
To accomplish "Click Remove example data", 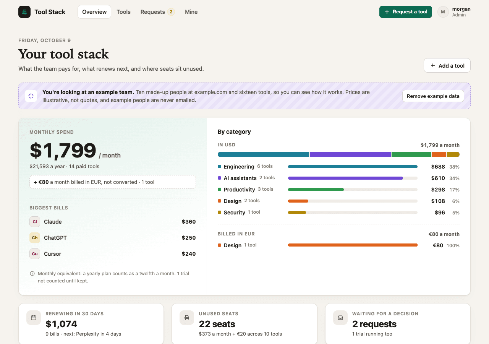I will [x=433, y=96].
